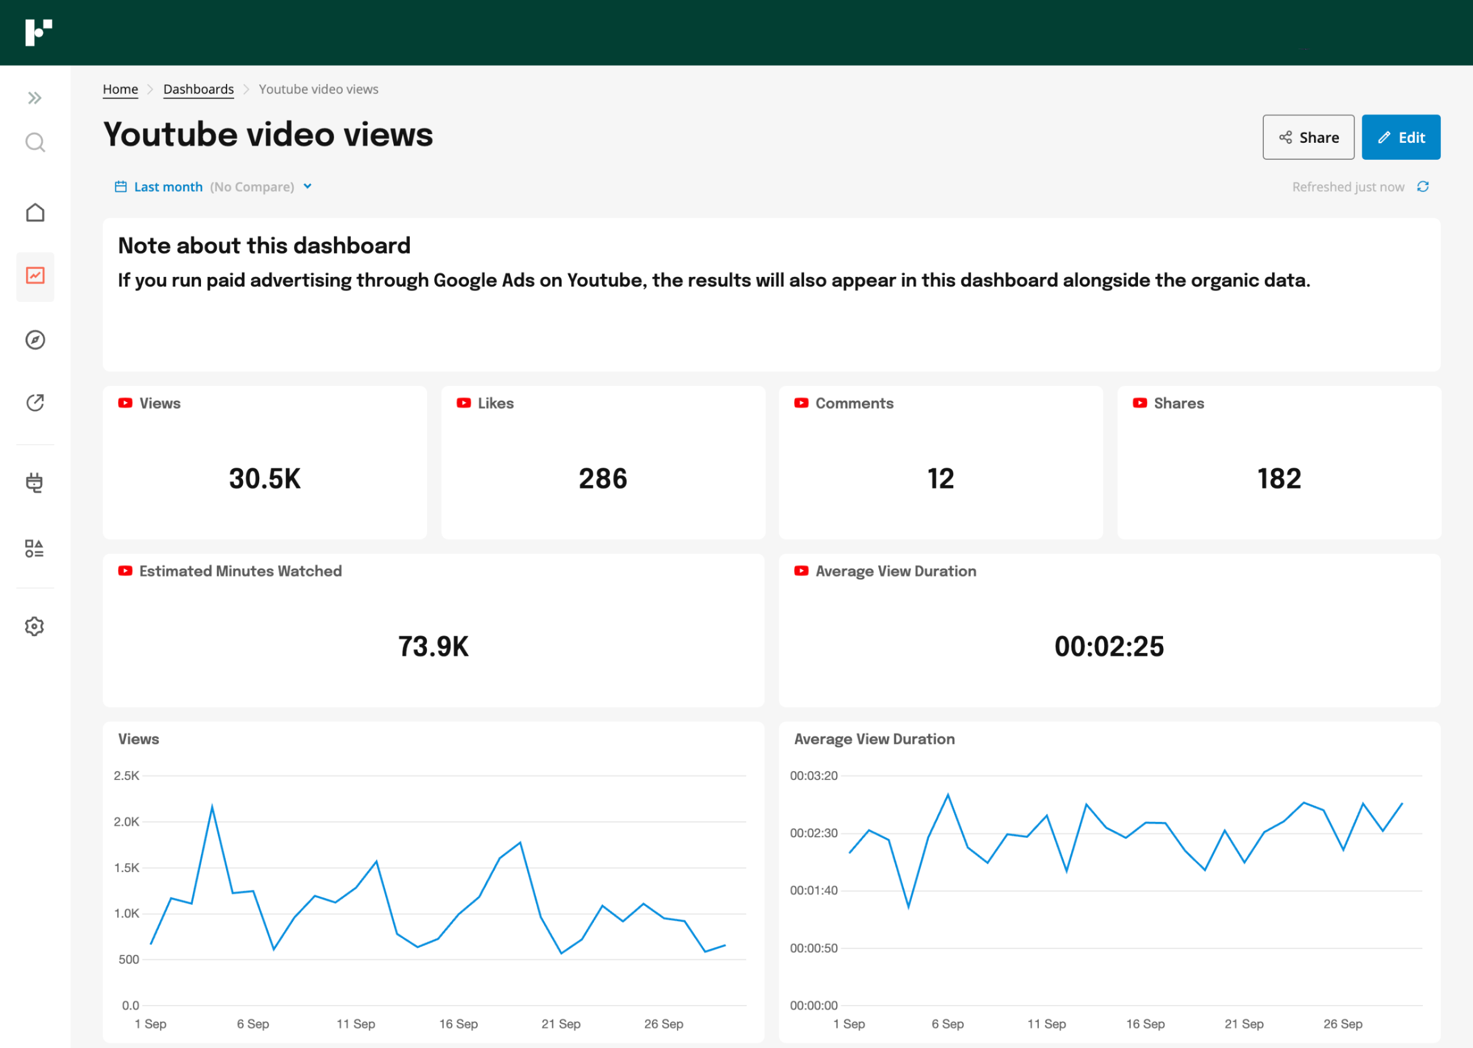Click the Dashboards breadcrumb link
This screenshot has height=1048, width=1473.
pyautogui.click(x=198, y=89)
